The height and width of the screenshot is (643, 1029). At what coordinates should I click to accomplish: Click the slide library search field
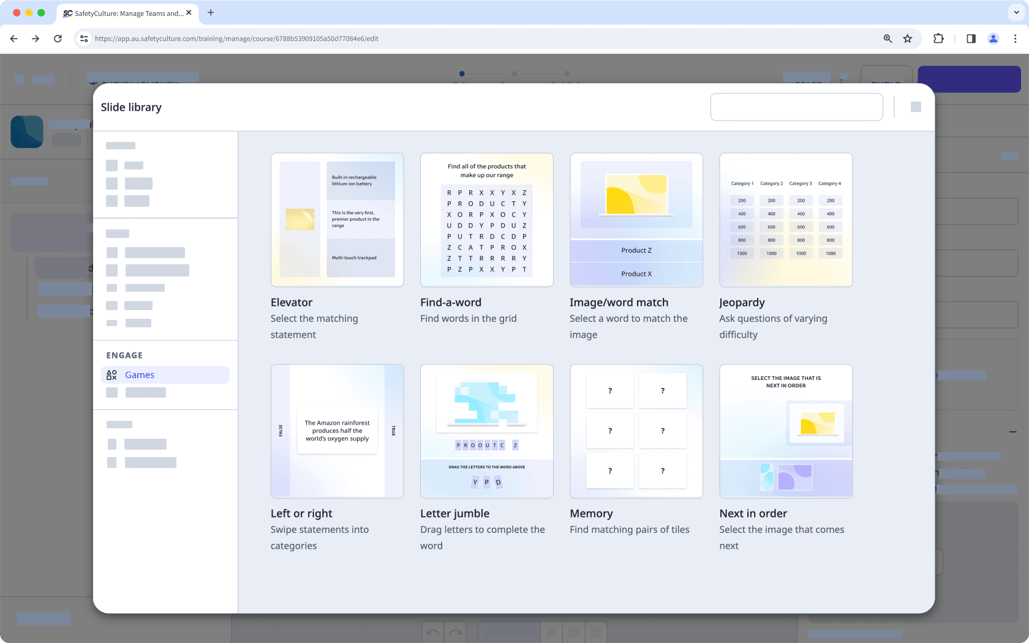796,106
